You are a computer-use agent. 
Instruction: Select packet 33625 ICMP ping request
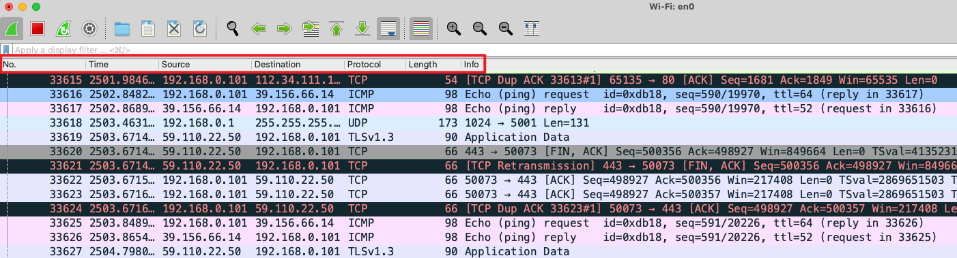[x=478, y=223]
